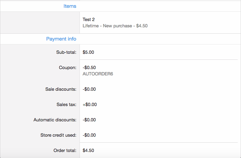Select the sale discounts amount value

pyautogui.click(x=89, y=89)
